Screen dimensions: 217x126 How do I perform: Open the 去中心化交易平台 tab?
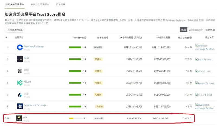[x=40, y=5]
